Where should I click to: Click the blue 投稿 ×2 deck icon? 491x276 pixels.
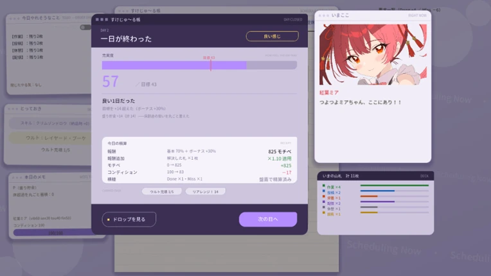coord(324,191)
